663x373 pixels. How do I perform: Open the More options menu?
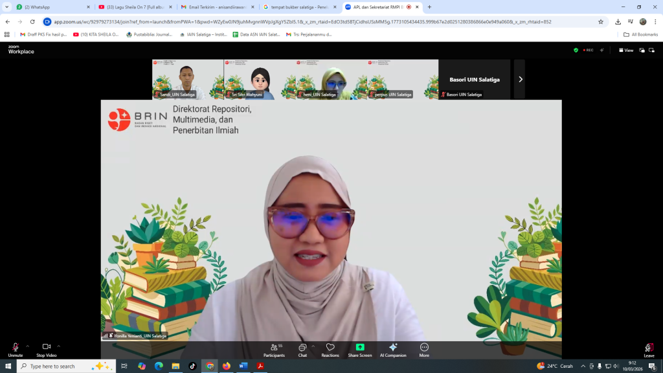[424, 350]
